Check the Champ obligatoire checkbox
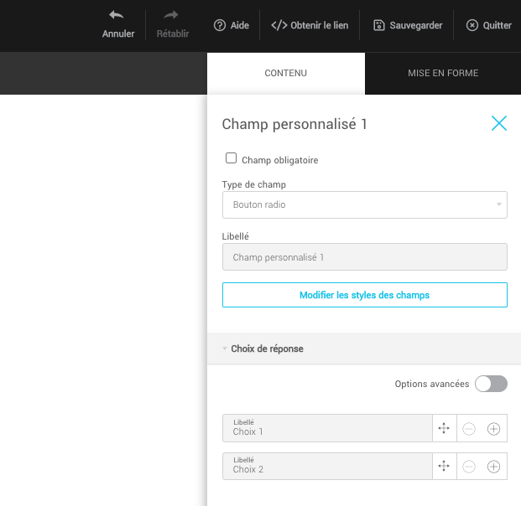The image size is (521, 506). [231, 158]
